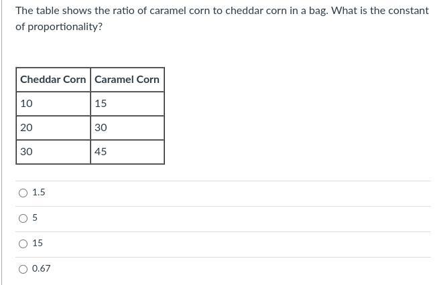Select the Caramel Corn cell containing 15
Viewport: 437px width, 285px height.
(127, 104)
